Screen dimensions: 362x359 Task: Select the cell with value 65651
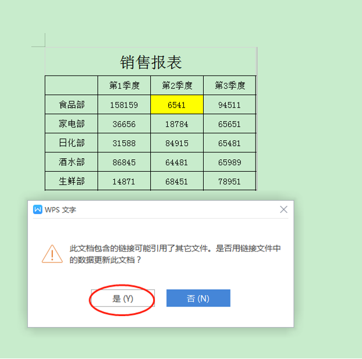230,124
